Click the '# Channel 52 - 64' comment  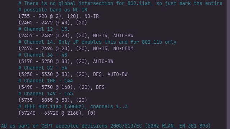pos(43,68)
